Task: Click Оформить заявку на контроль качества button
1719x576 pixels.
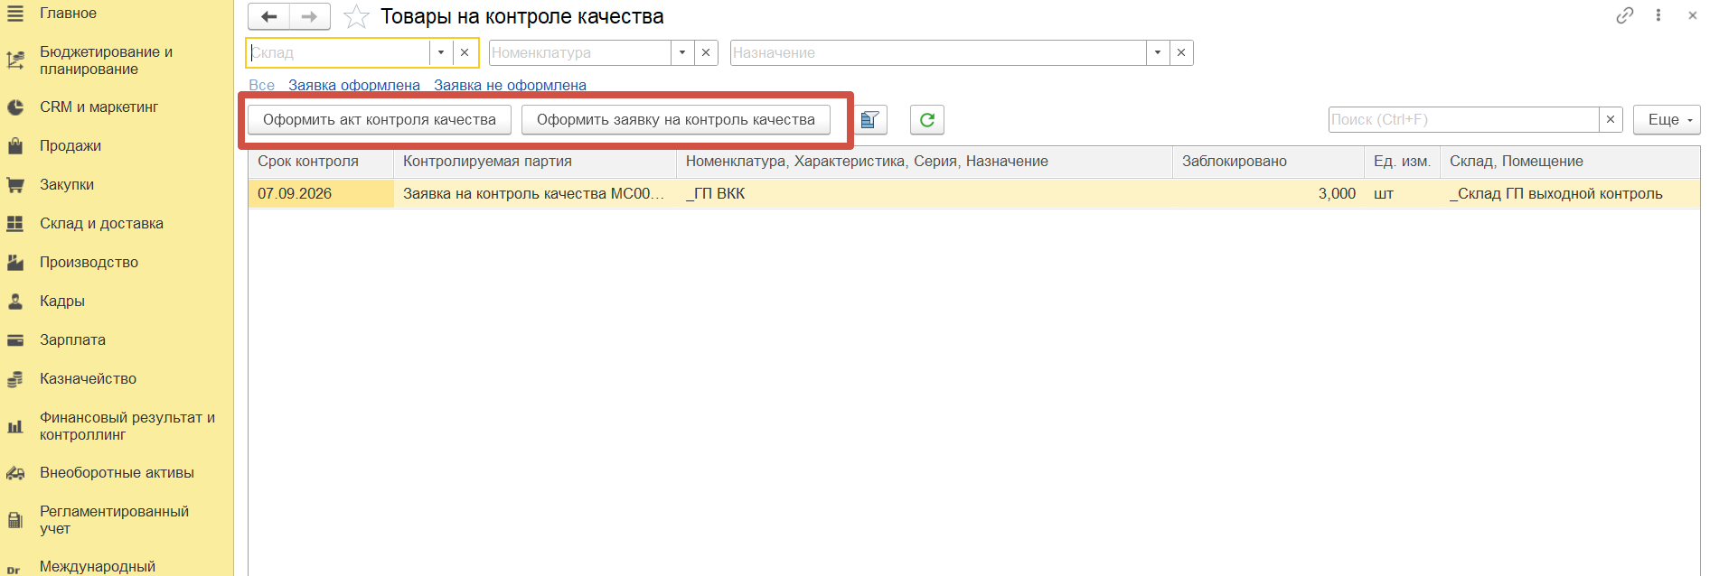Action: 676,120
